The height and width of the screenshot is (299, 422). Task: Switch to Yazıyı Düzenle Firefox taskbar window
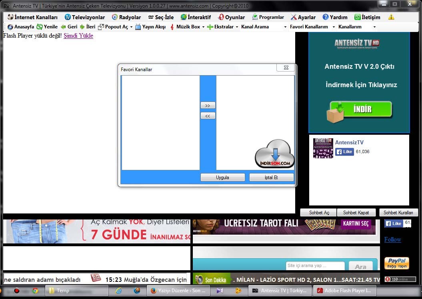(x=179, y=291)
